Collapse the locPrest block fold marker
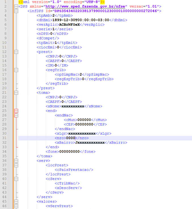 pos(16,165)
